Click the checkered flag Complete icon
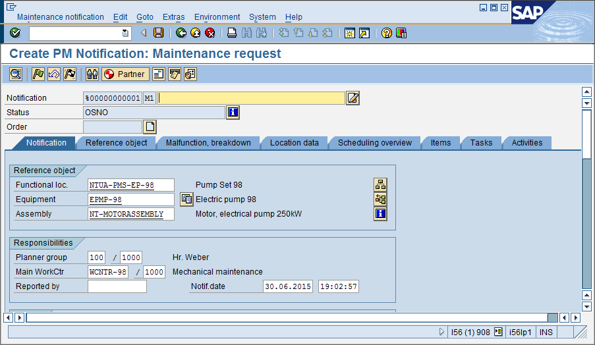Viewport: 595px width, 345px height. [70, 74]
